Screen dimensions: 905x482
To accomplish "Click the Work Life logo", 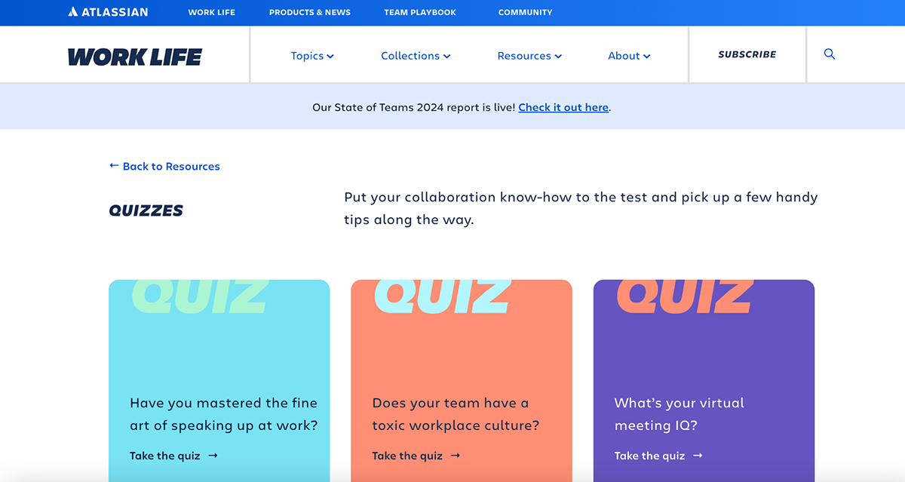I will tap(134, 55).
